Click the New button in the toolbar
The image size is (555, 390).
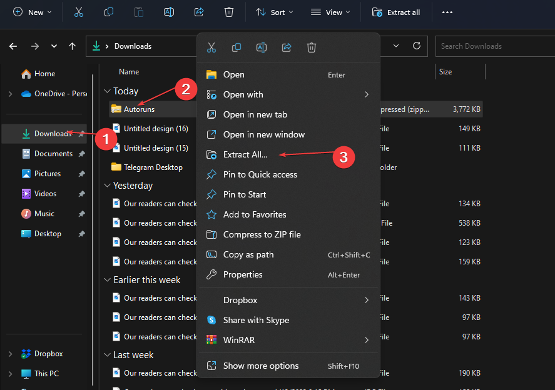[33, 12]
